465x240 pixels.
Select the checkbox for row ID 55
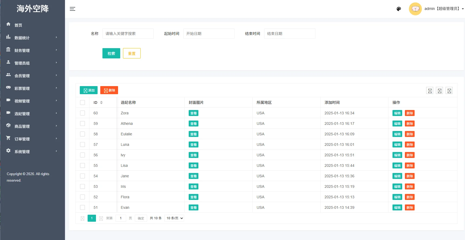(82, 165)
